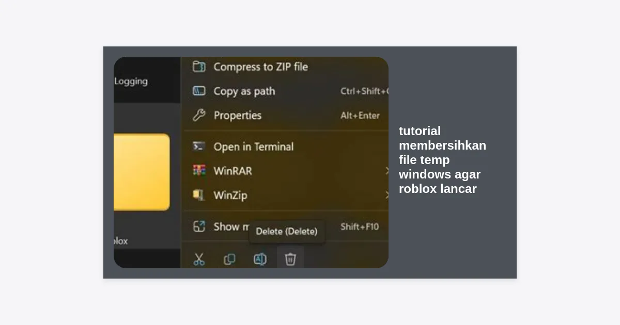This screenshot has height=325, width=620.
Task: Choose the 'Open in Terminal' entry
Action: 253,147
